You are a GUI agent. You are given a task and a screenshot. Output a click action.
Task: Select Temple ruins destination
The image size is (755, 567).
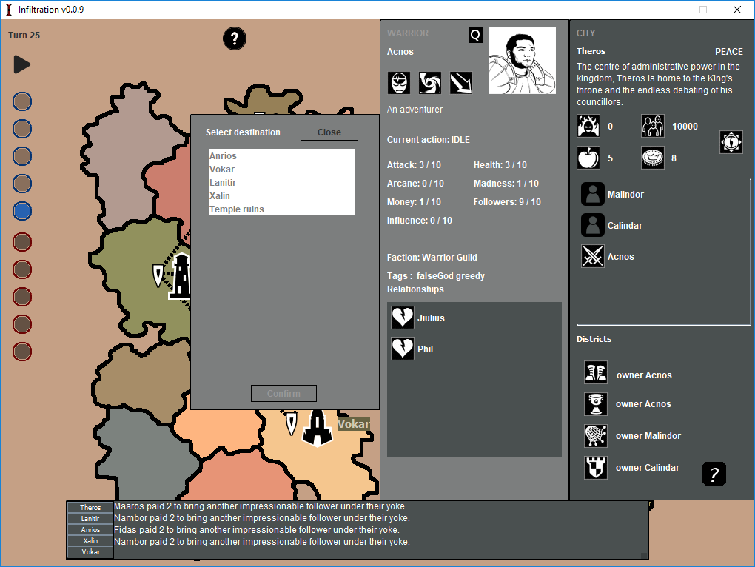point(281,209)
